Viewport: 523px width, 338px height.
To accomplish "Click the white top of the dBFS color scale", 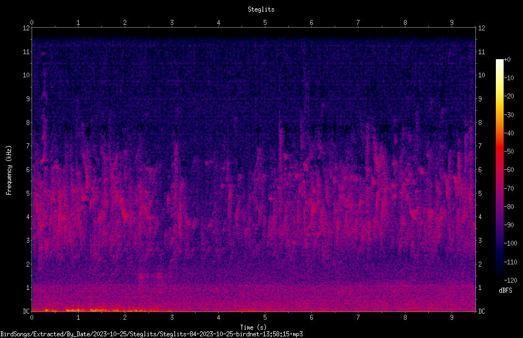I will pos(499,62).
